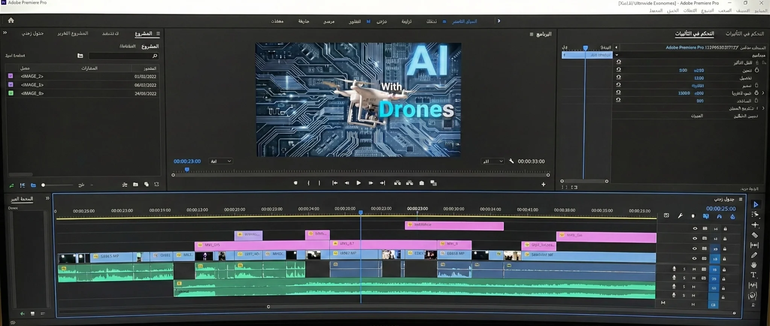Hide the top video track eye icon
The width and height of the screenshot is (770, 326).
pos(695,228)
